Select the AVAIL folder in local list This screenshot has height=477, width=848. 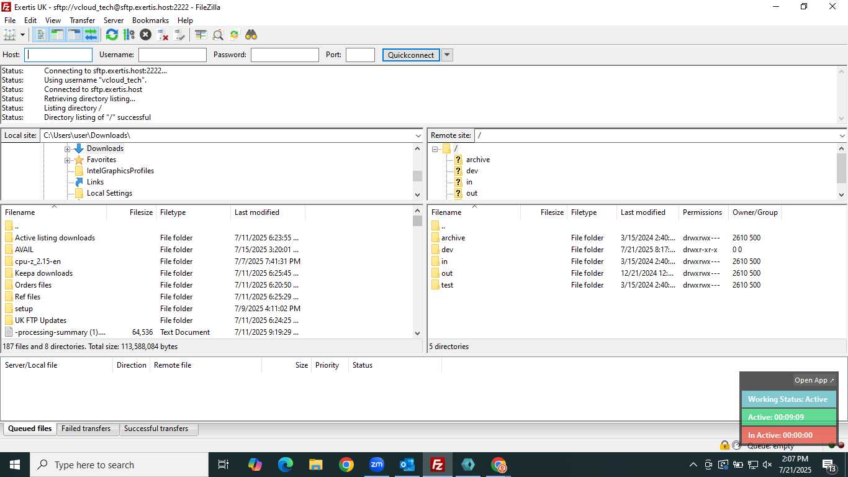click(x=24, y=250)
